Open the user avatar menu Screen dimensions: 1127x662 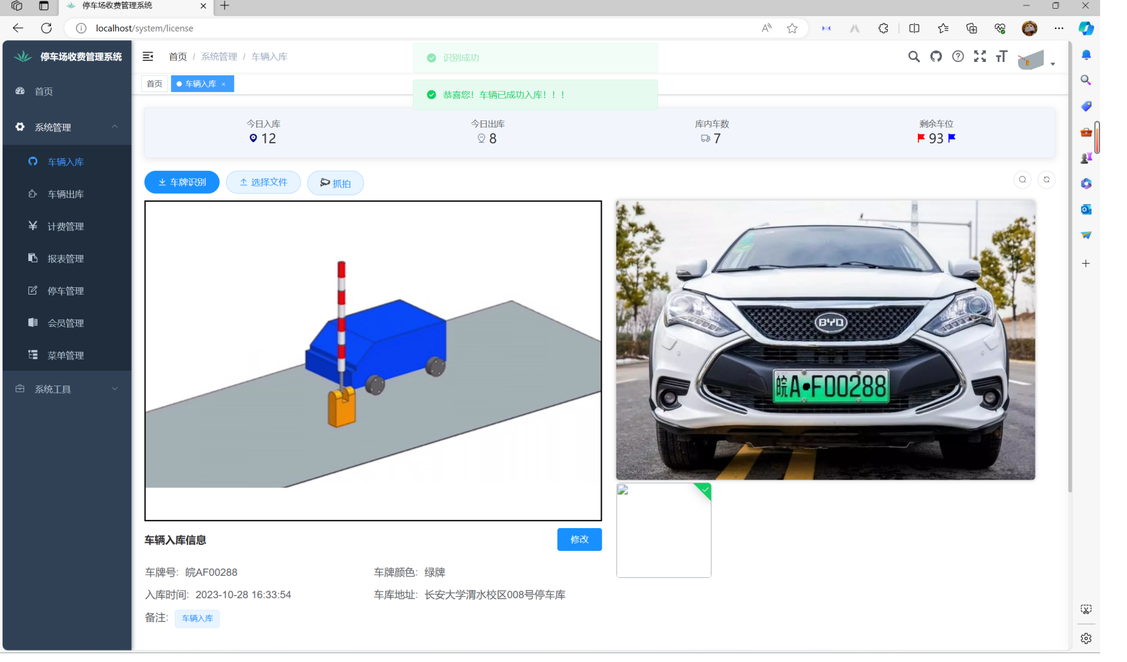click(x=1036, y=60)
